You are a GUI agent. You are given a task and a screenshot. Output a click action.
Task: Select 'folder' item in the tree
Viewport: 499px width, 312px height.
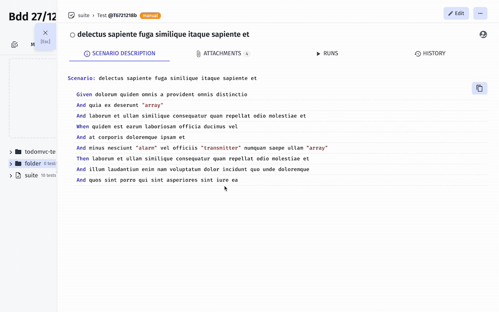33,164
